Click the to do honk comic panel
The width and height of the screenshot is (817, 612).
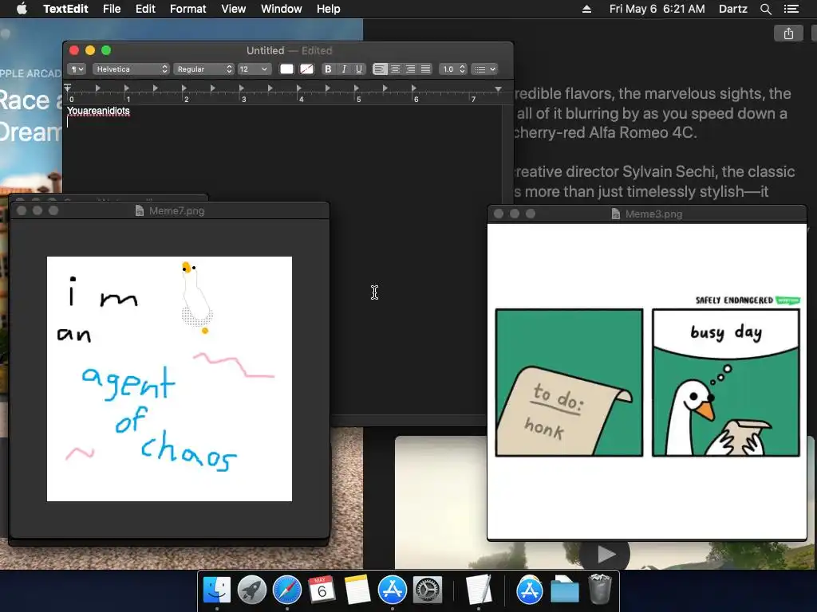(x=569, y=383)
